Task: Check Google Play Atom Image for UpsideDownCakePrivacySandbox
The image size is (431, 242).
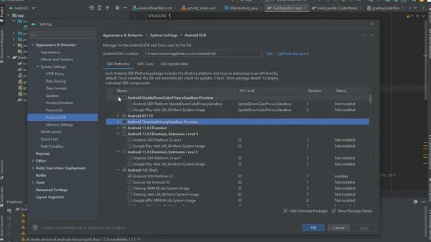Action: coord(129,110)
